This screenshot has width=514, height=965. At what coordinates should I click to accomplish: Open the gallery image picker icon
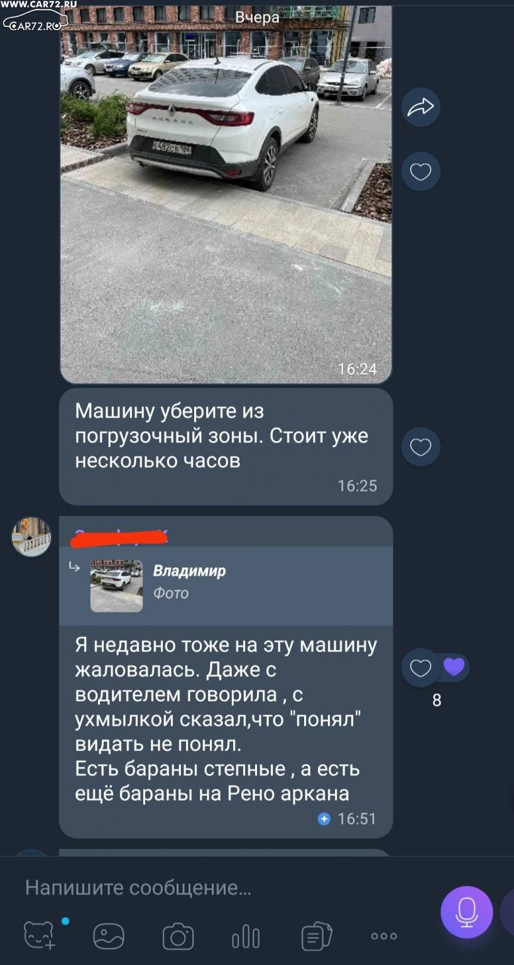click(109, 936)
